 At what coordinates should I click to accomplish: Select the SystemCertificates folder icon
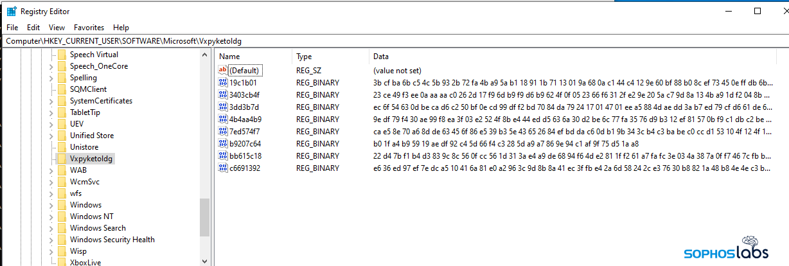coord(62,101)
